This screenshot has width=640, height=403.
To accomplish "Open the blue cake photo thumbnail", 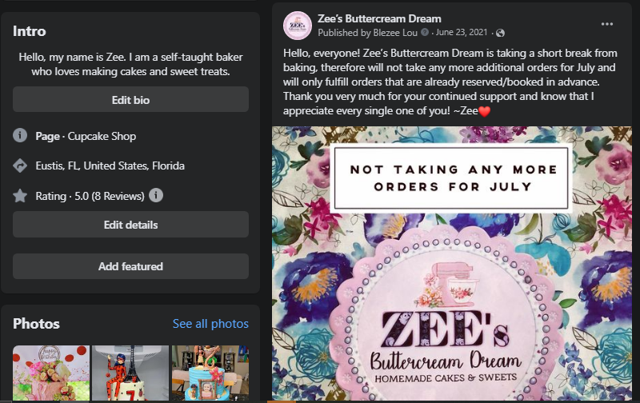I will click(x=209, y=373).
